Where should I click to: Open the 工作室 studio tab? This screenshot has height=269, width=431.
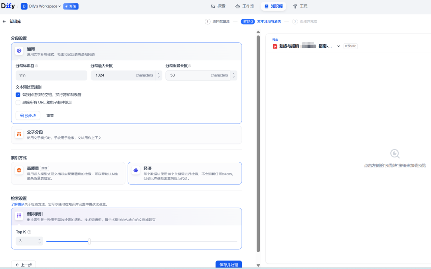245,6
